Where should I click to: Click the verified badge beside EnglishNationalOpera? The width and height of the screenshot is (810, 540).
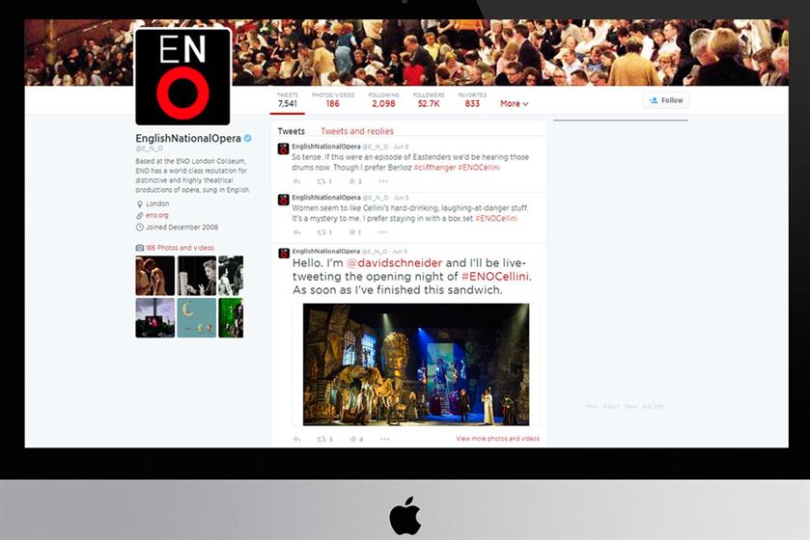pyautogui.click(x=248, y=138)
